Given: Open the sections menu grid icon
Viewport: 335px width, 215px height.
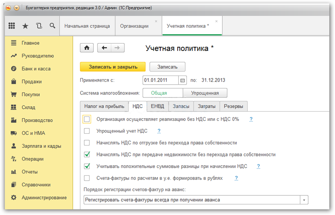Looking at the screenshot, I should 12,26.
